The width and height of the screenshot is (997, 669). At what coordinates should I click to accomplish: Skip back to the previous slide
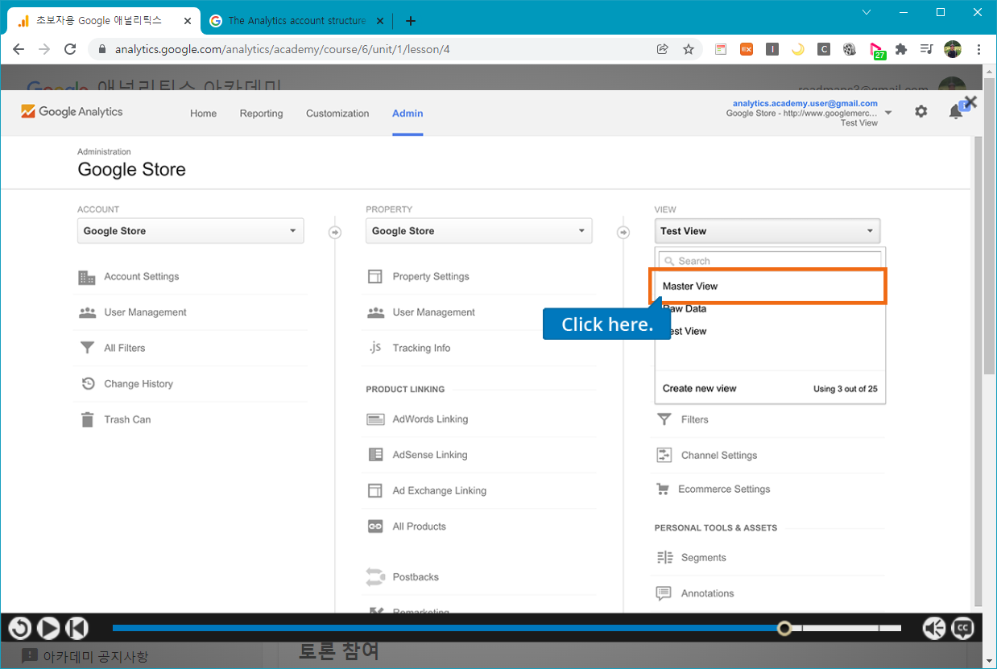[77, 628]
